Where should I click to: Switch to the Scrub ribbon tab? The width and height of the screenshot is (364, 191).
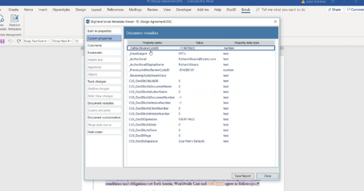246,9
